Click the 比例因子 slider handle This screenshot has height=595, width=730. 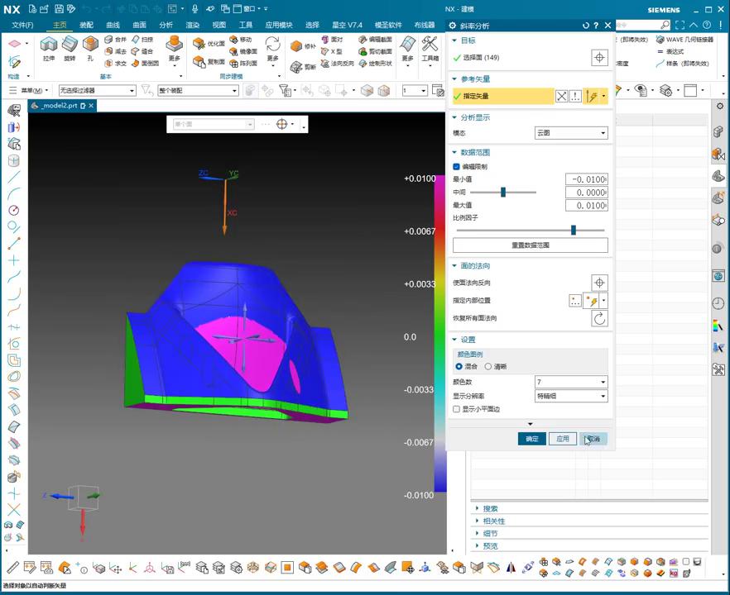point(573,230)
